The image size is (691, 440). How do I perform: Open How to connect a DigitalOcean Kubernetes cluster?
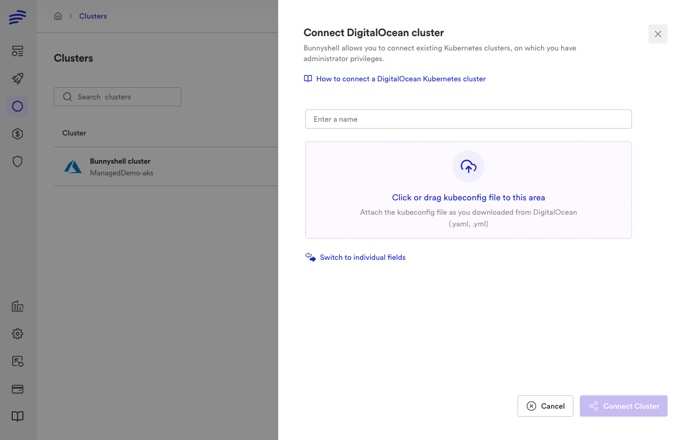(x=395, y=79)
